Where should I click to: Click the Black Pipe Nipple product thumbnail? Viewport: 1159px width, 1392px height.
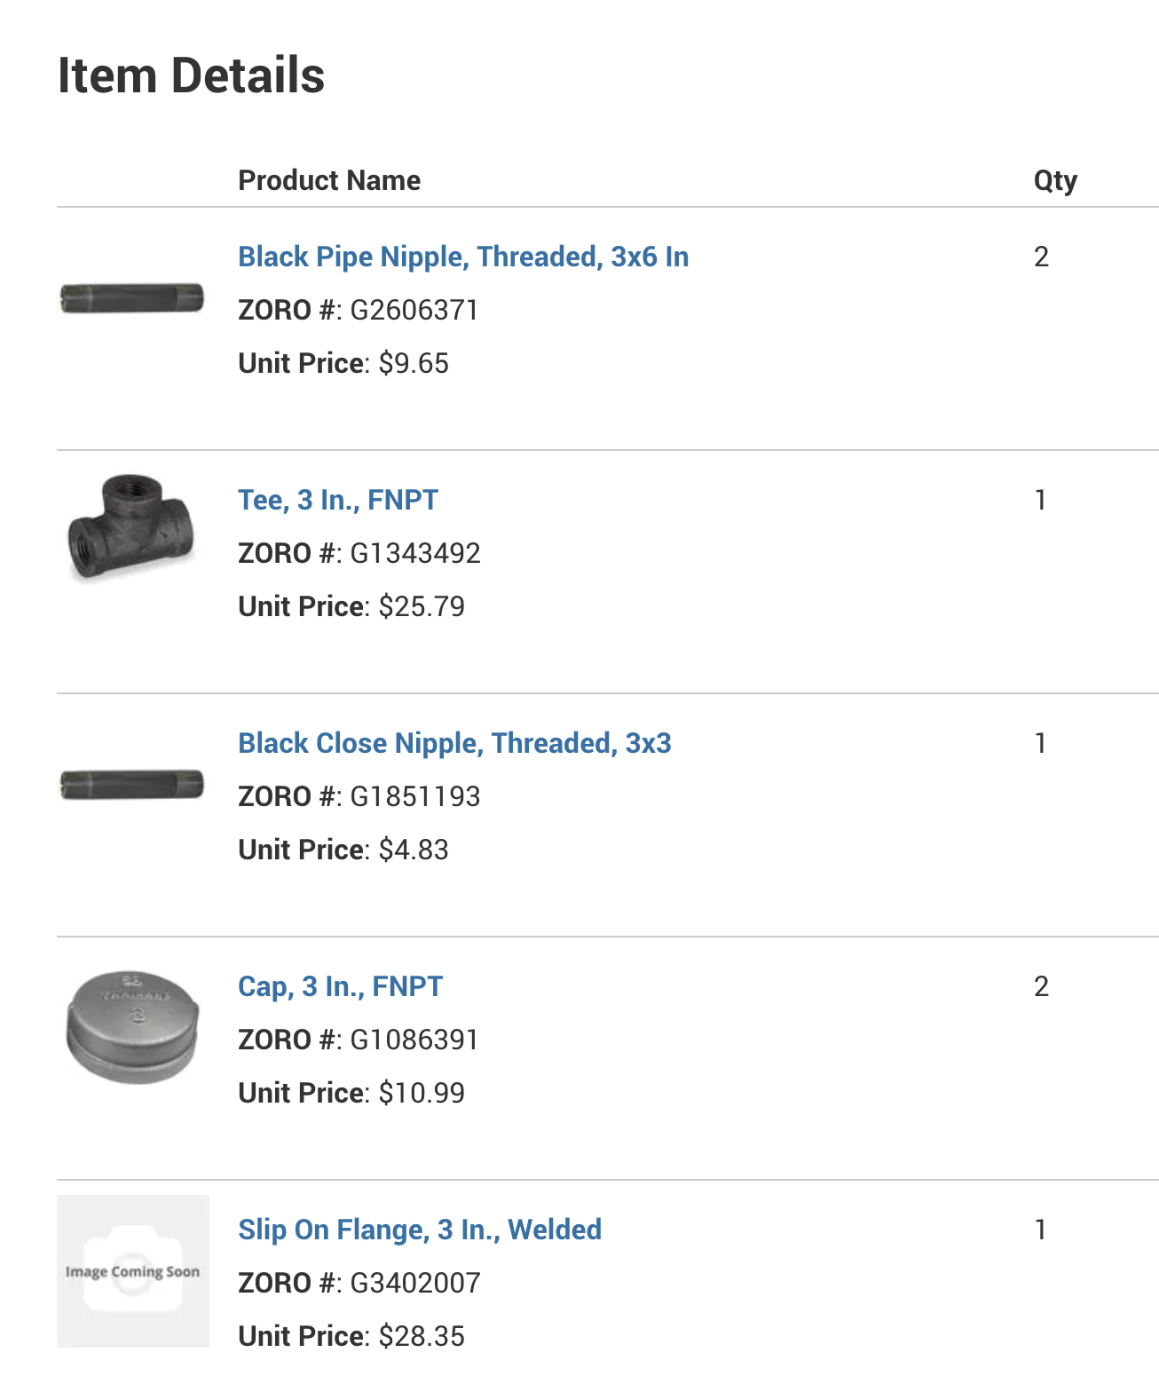132,298
